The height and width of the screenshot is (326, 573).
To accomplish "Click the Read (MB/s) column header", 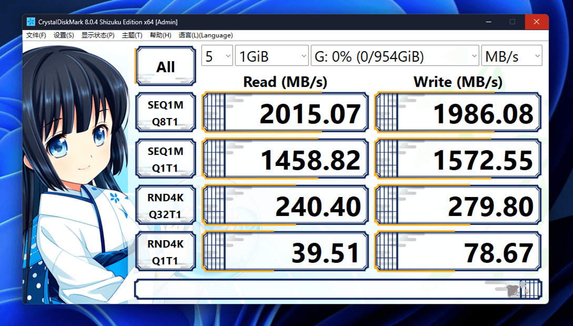I will (285, 82).
